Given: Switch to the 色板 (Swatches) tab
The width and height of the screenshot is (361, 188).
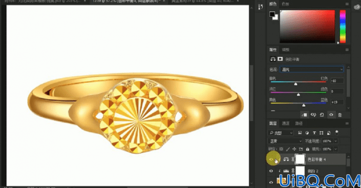Looking at the screenshot, I should pyautogui.click(x=286, y=4).
